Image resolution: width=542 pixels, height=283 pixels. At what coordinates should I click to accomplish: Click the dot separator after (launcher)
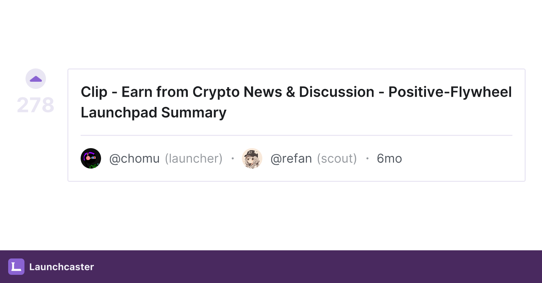(x=233, y=158)
